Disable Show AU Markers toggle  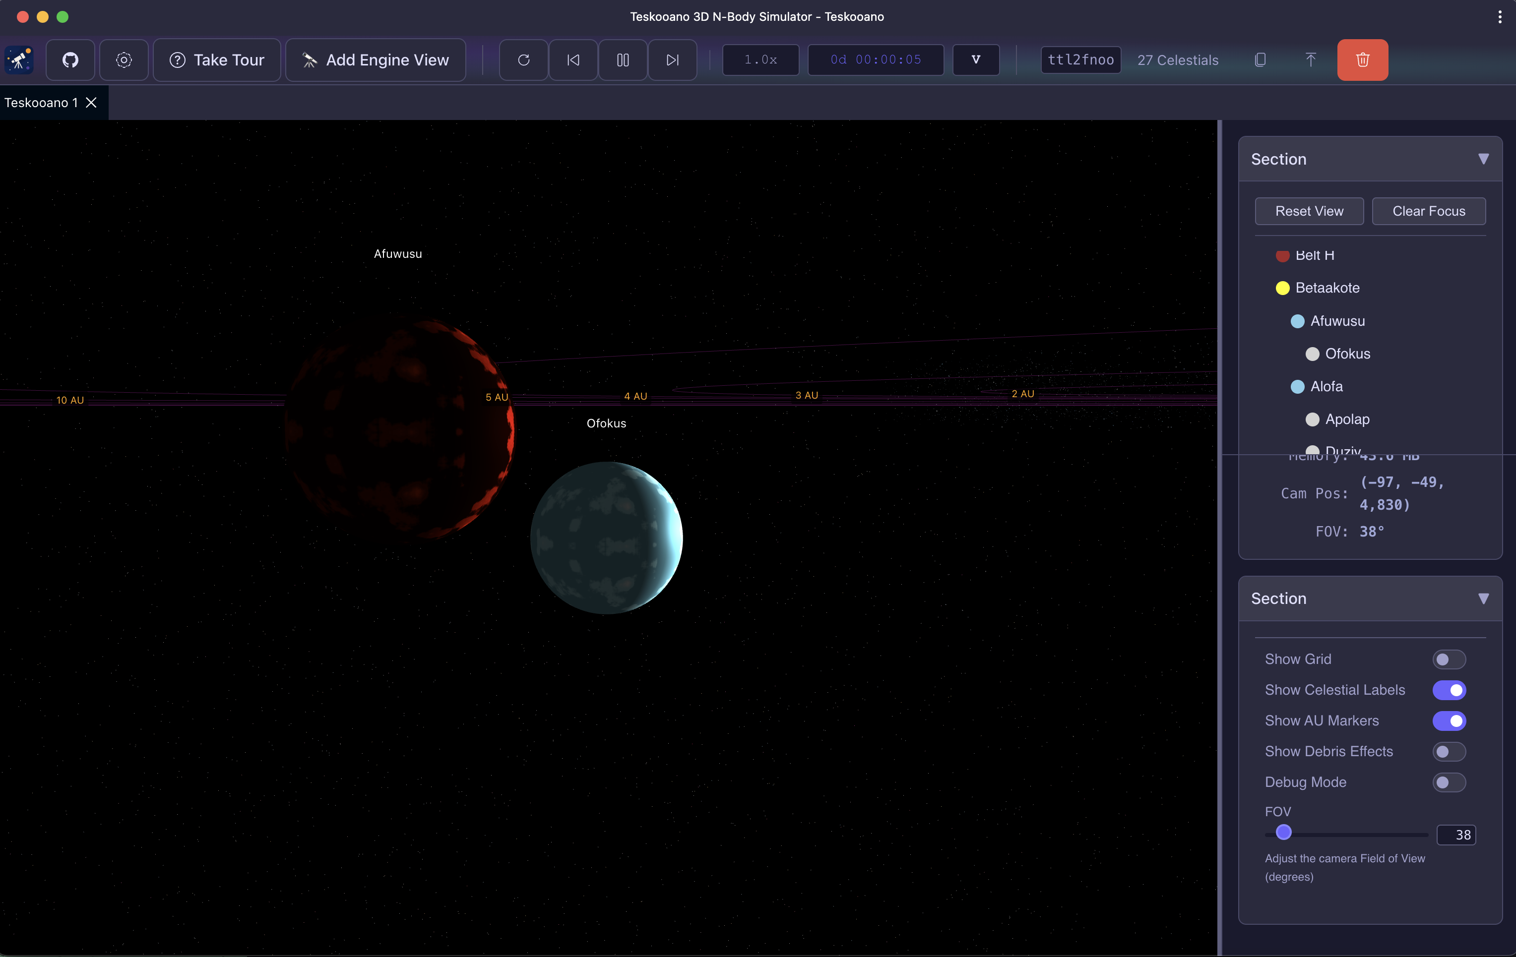click(x=1449, y=721)
